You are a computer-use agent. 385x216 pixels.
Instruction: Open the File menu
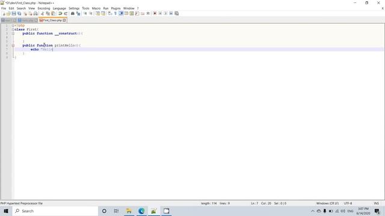4,8
